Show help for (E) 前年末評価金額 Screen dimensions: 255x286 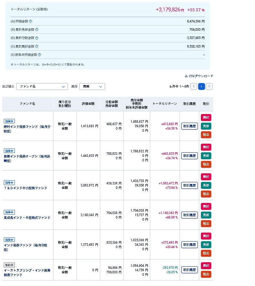tap(39, 54)
